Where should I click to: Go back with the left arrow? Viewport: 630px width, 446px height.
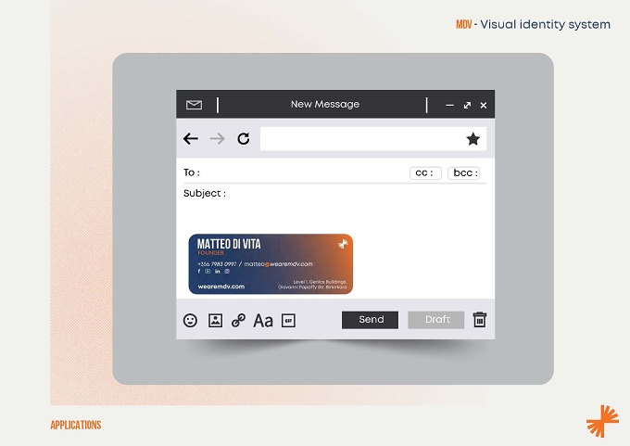(191, 139)
